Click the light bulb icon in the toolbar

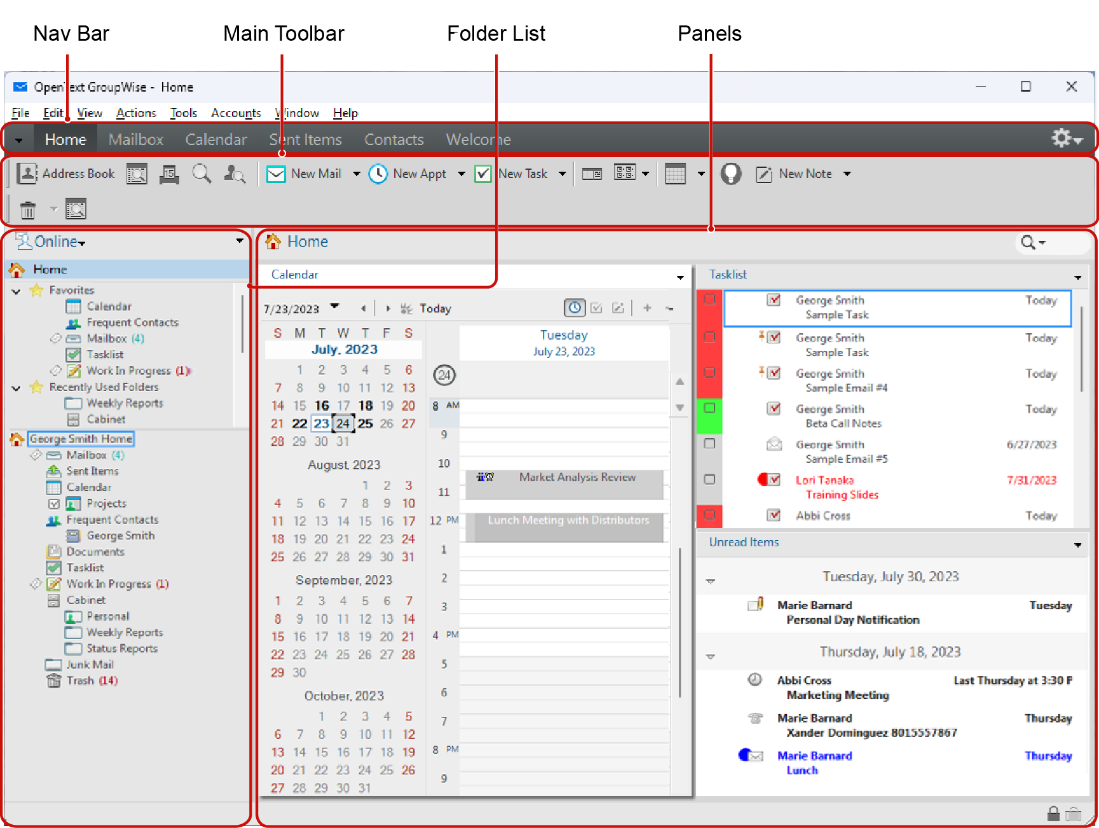[x=731, y=174]
